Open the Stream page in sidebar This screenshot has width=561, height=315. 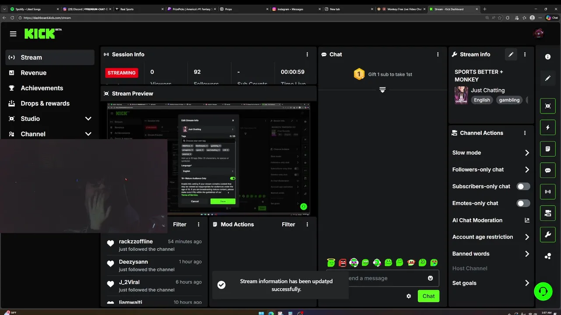[50, 57]
